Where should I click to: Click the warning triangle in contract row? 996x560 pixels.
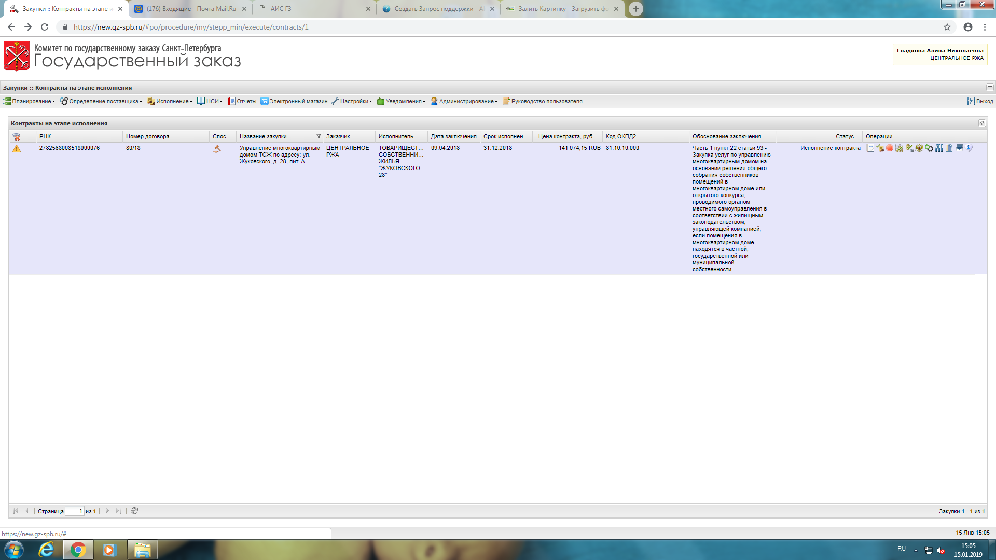(x=17, y=149)
